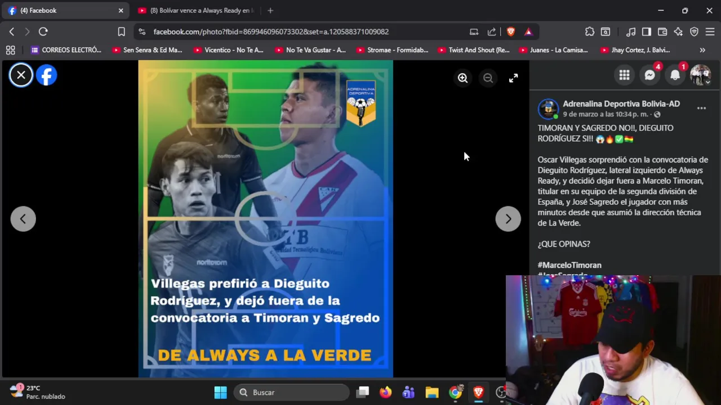Open tab search button

coord(606,31)
